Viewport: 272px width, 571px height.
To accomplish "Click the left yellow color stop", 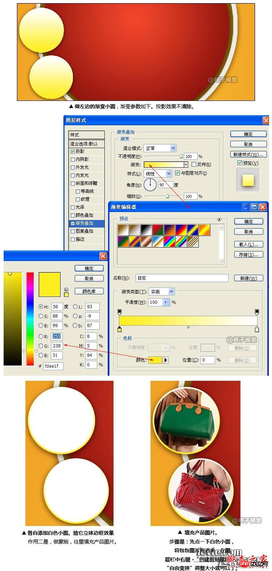I will tap(119, 330).
